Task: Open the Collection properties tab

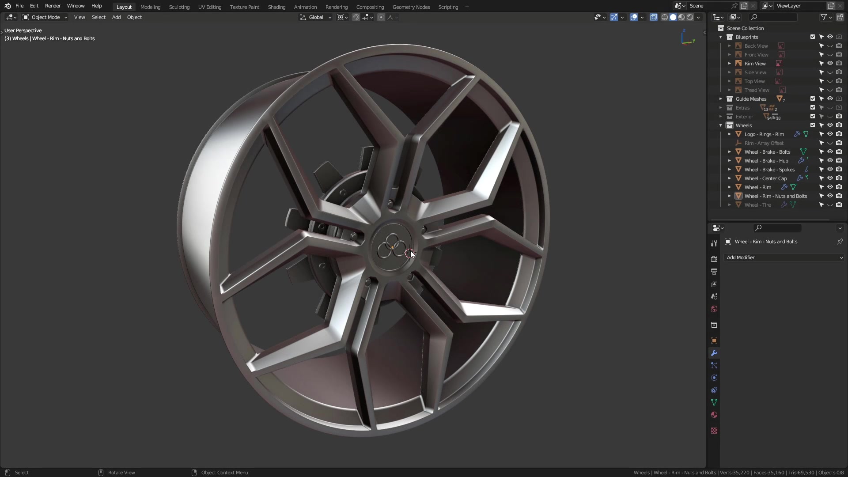Action: point(714,325)
